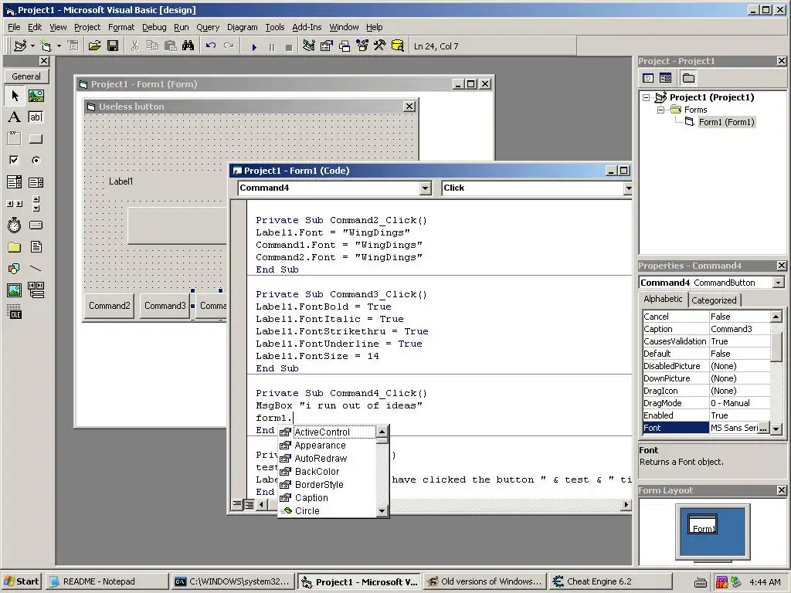Open the Font property ellipsis button
Image resolution: width=791 pixels, height=593 pixels.
[x=764, y=428]
